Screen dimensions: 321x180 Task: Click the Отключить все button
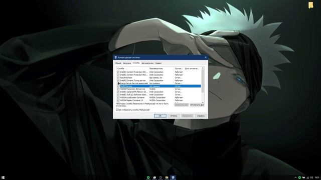(197, 105)
